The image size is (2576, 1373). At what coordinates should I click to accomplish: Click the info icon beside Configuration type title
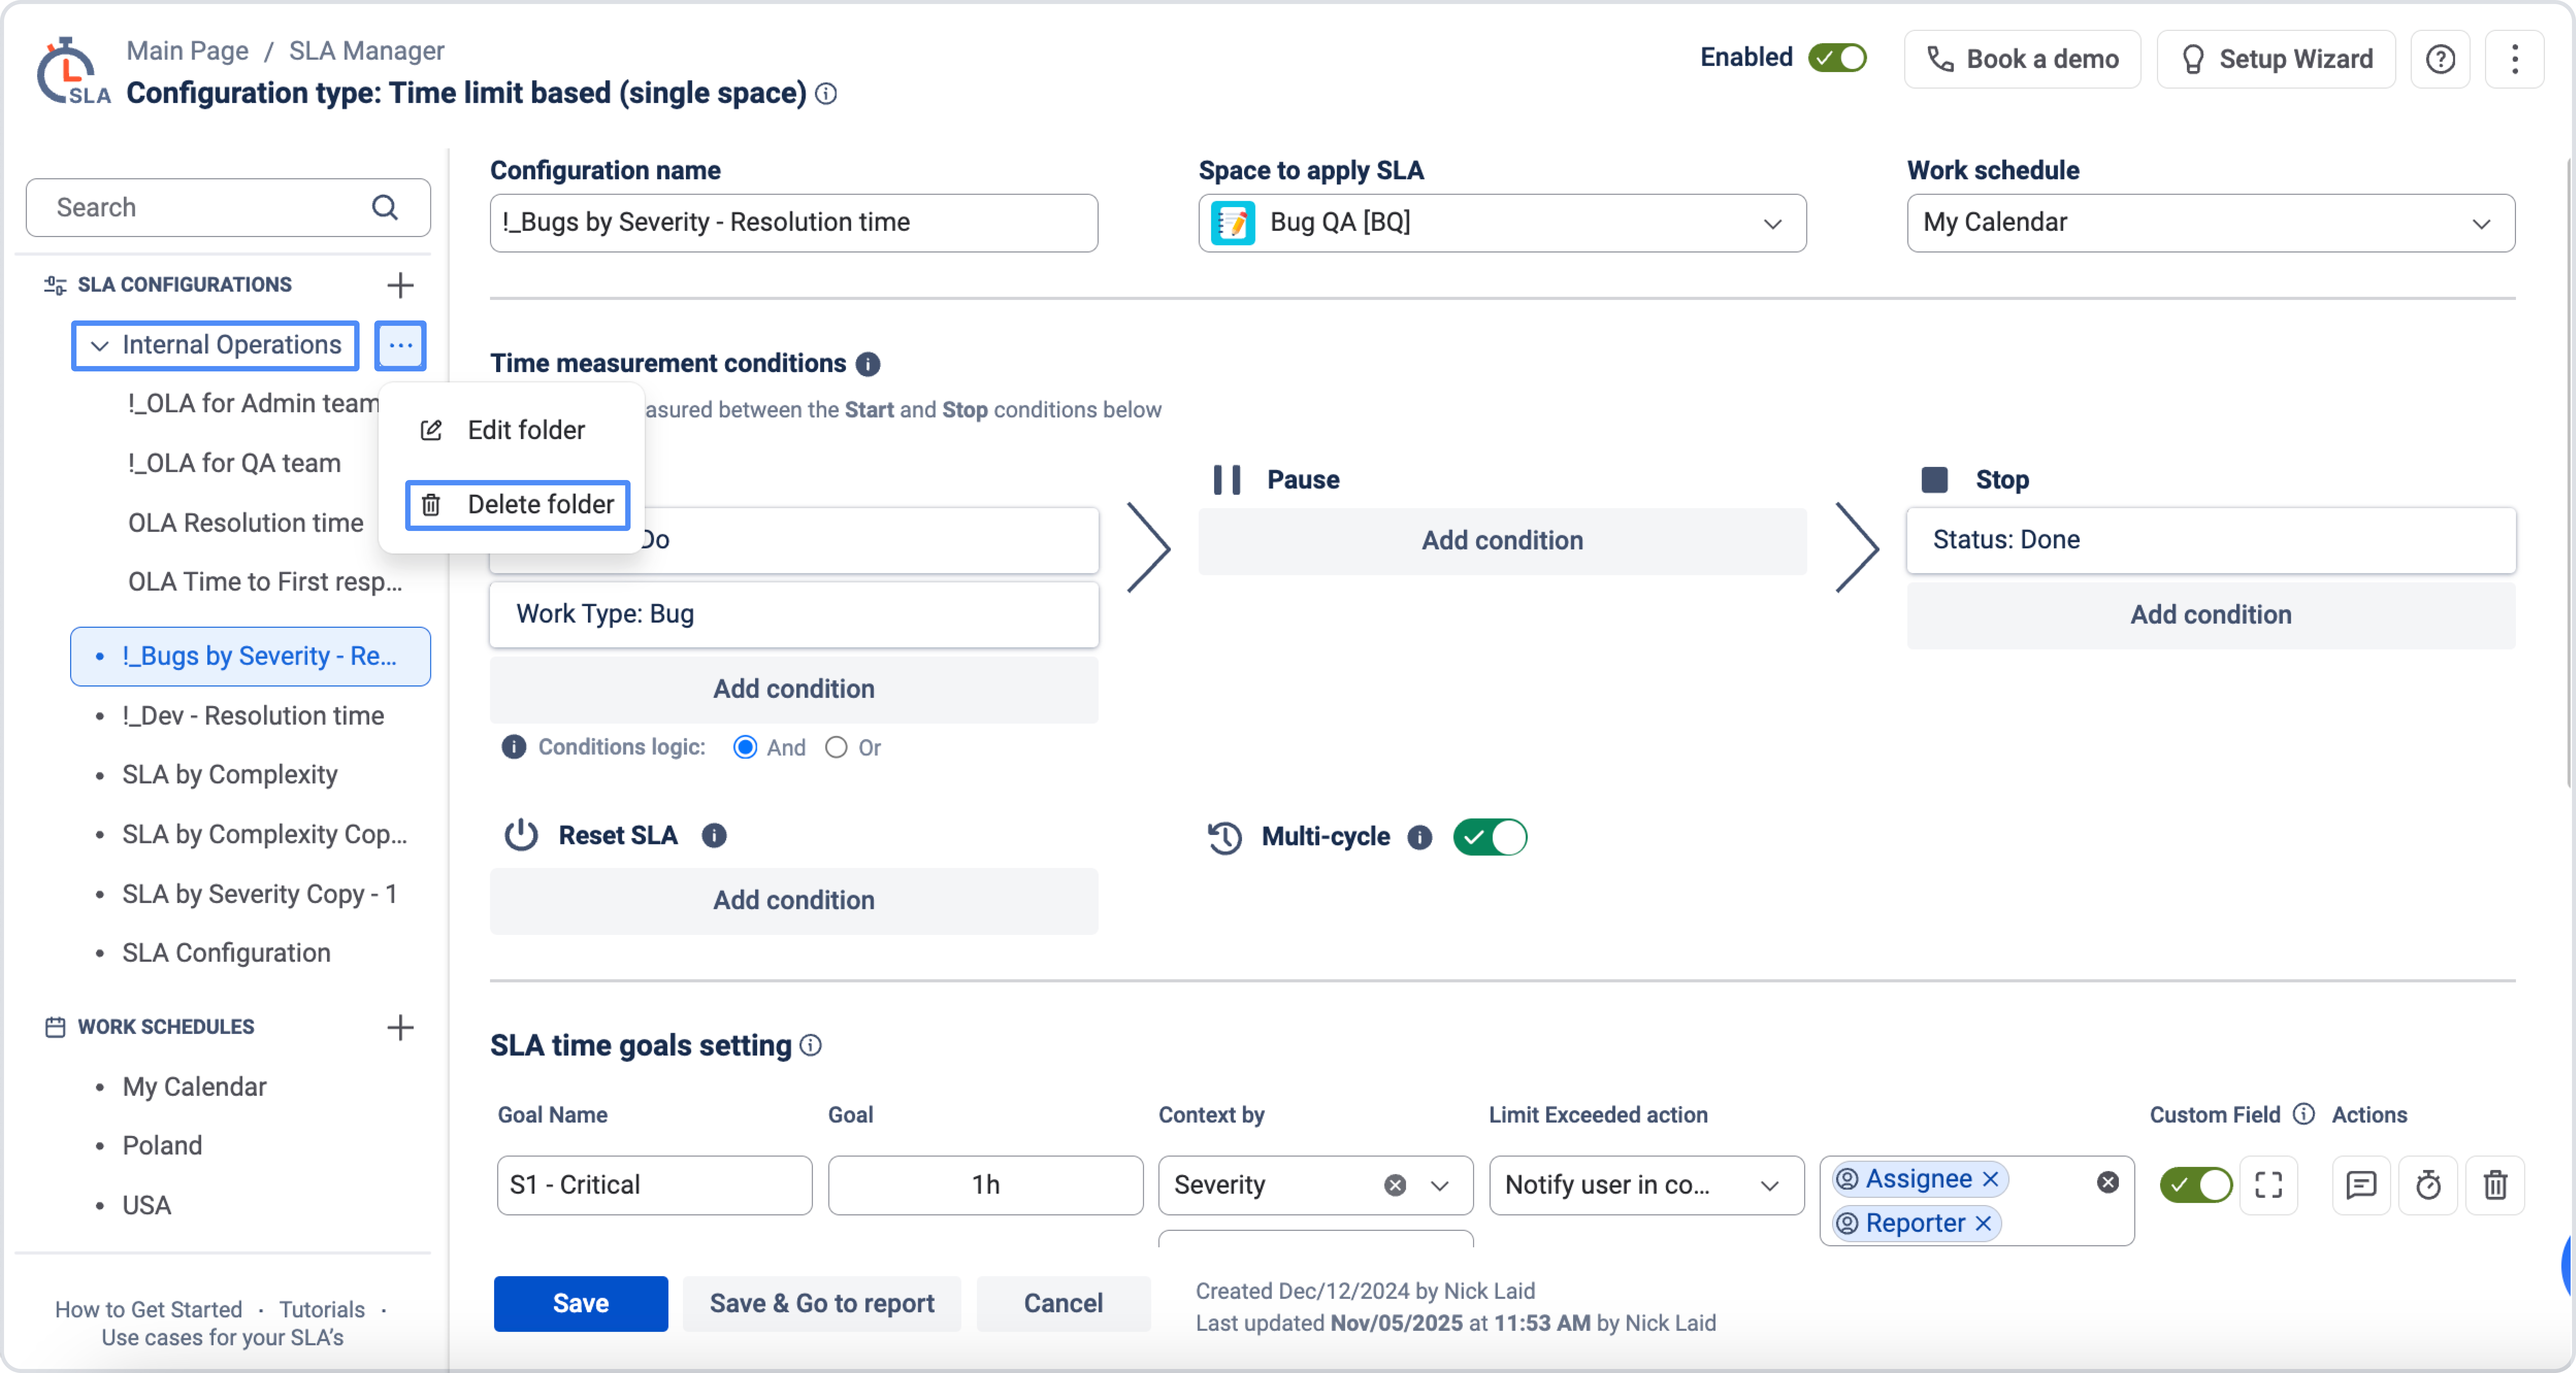point(826,94)
